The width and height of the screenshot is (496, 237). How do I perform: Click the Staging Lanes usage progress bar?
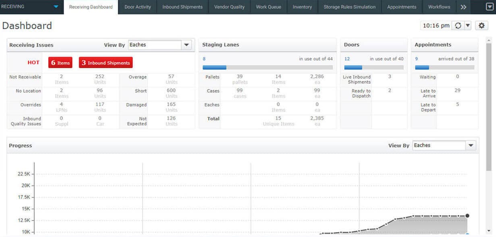(268, 67)
